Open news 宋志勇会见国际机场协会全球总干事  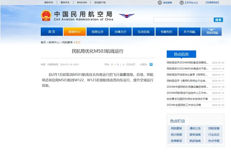point(187,99)
